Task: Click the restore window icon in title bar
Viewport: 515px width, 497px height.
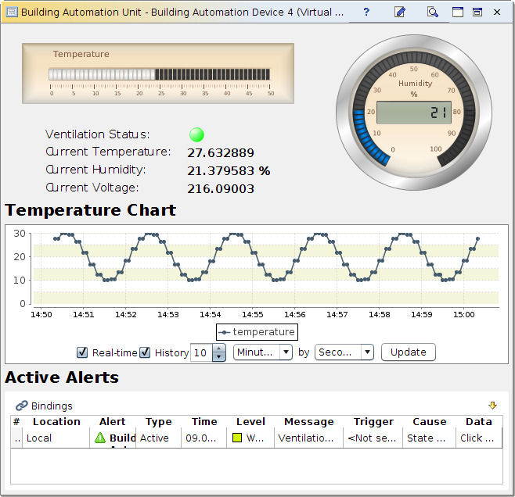Action: pos(477,13)
